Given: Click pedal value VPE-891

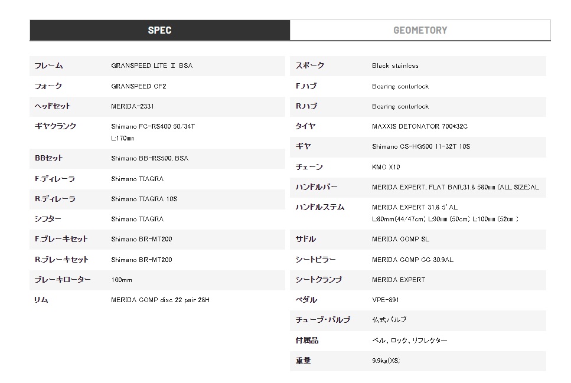Looking at the screenshot, I should [x=385, y=300].
